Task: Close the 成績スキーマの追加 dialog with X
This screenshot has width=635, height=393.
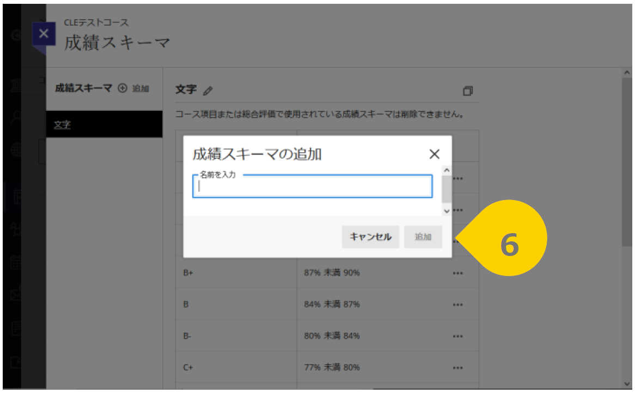Action: [x=434, y=154]
